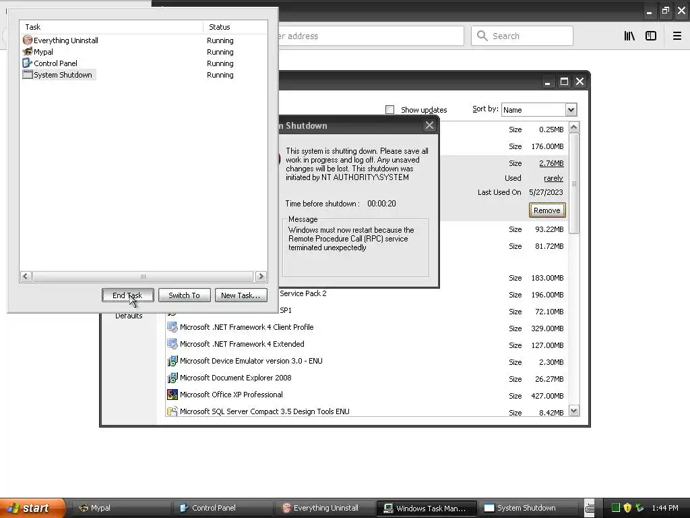
Task: Click the Everything Uninstall task icon
Action: tap(28, 40)
